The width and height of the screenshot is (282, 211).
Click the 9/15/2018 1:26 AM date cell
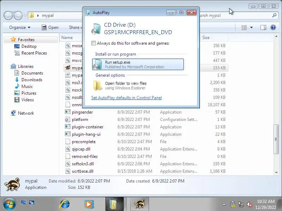(x=135, y=171)
